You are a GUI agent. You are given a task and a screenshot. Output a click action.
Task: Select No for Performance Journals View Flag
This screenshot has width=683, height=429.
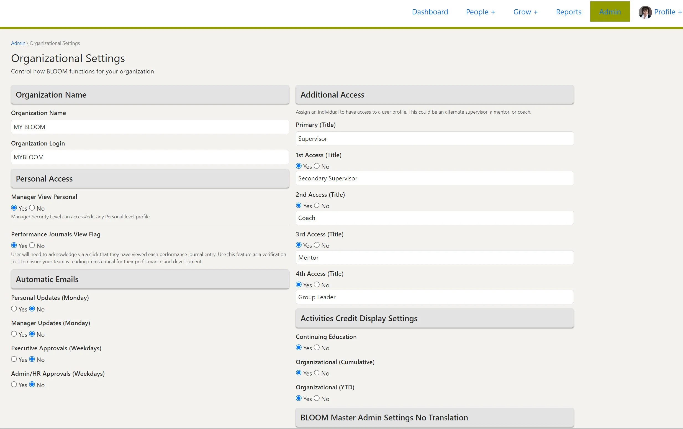(x=32, y=245)
